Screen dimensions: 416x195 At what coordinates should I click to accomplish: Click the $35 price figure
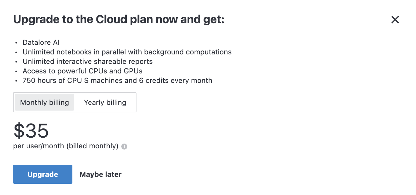pos(31,131)
